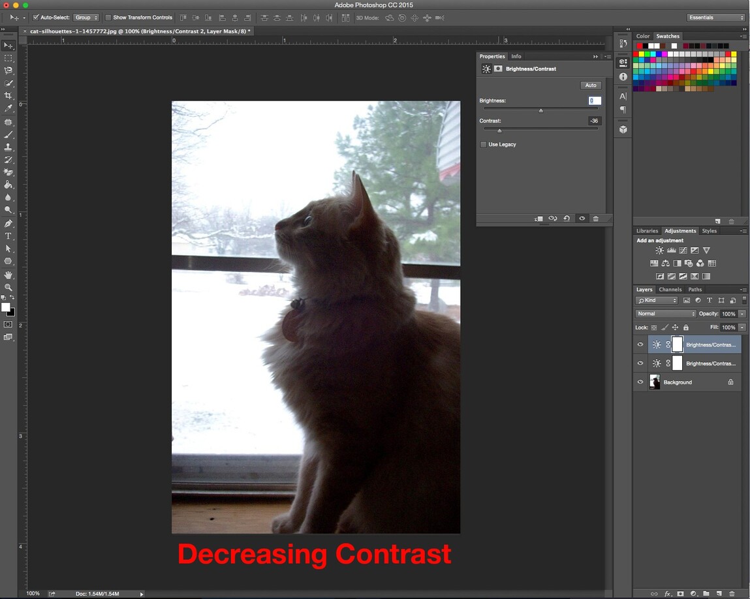Create a new layer in Layers panel
Screen dimensions: 750x599
point(719,593)
